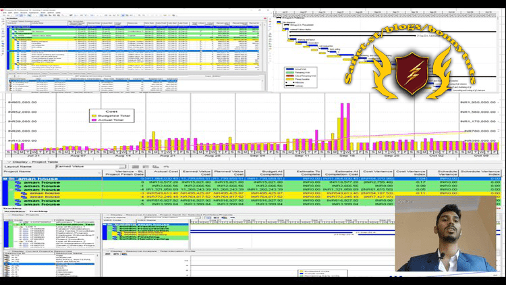This screenshot has height=285, width=506.
Task: Toggle the Critical checkbox in the Site clearance row
Action: pos(201,31)
